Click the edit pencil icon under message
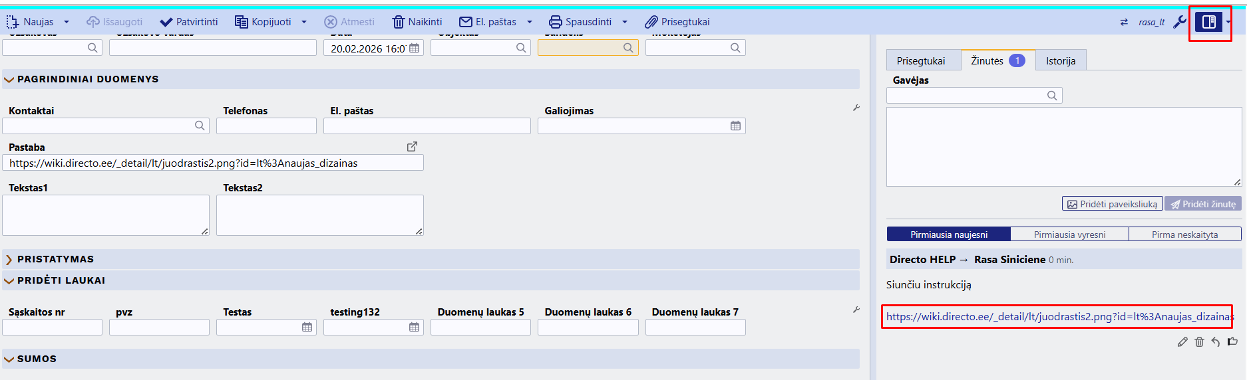This screenshot has width=1247, height=380. 1182,341
